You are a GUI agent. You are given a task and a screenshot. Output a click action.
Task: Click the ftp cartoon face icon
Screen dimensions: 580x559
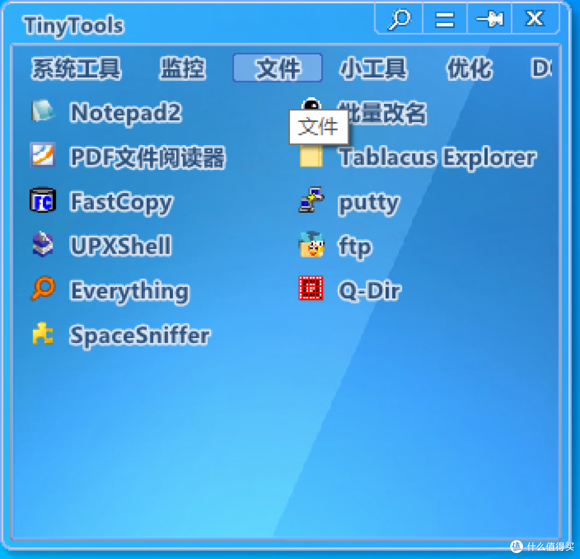tap(311, 245)
